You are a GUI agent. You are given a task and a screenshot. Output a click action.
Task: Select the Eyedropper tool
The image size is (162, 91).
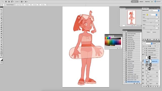tap(2, 20)
